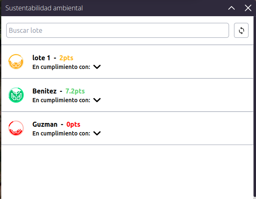Focus the Buscar lote search field
Image resolution: width=256 pixels, height=199 pixels.
pos(117,30)
